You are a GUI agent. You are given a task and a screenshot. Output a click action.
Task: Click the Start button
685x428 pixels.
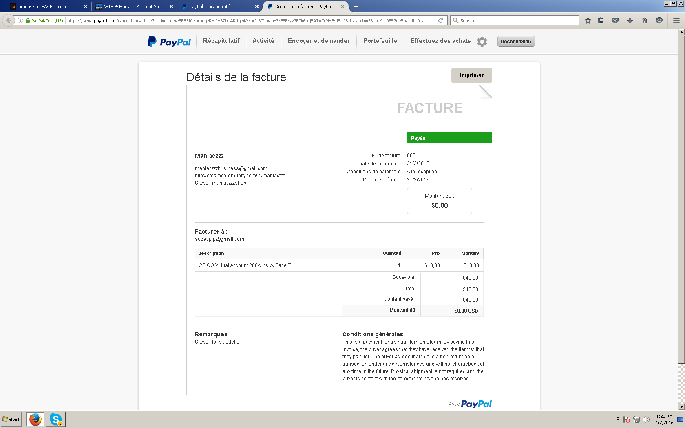click(11, 419)
